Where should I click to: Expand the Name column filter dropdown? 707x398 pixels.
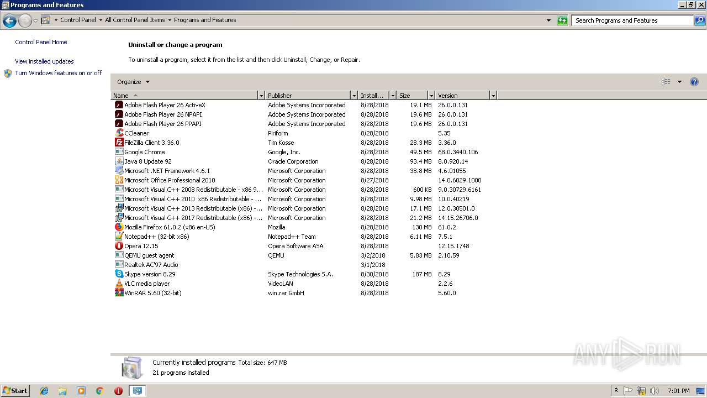pos(261,96)
